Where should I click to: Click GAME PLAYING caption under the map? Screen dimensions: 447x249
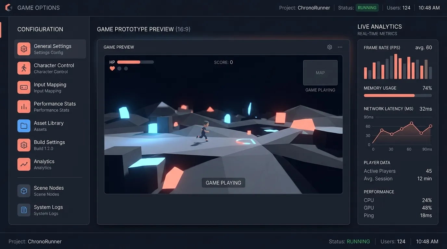pos(320,90)
